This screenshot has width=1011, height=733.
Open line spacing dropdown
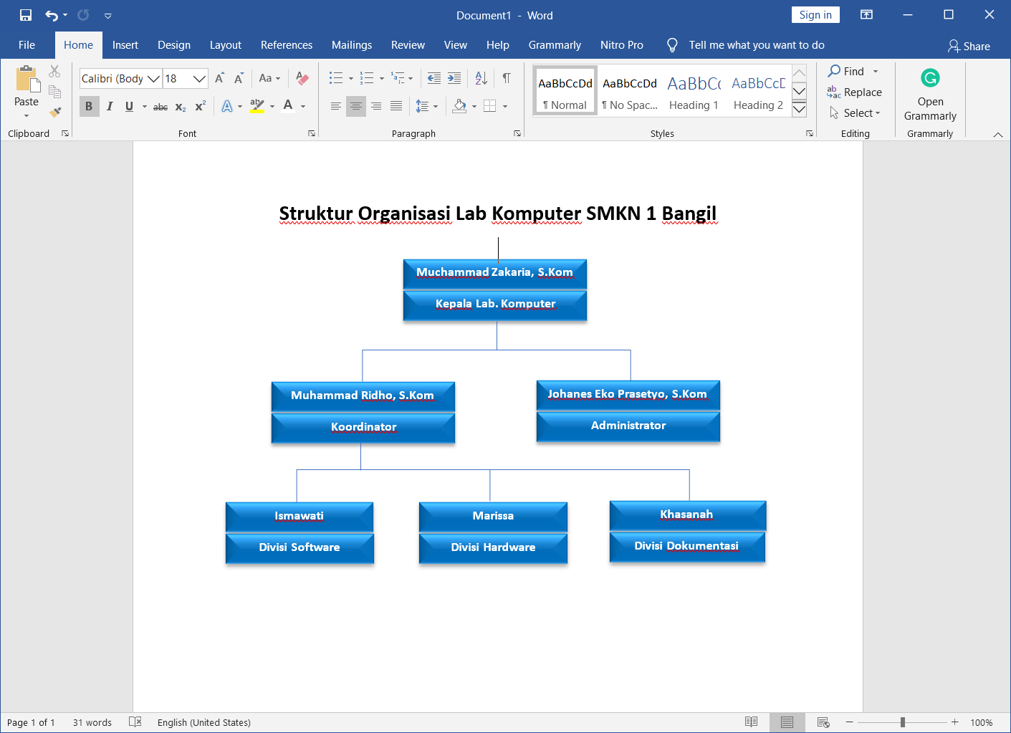click(x=427, y=106)
